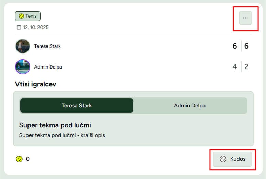This screenshot has height=179, width=266.
Task: Click Admin Delpa's second set score of 2
Action: click(246, 67)
